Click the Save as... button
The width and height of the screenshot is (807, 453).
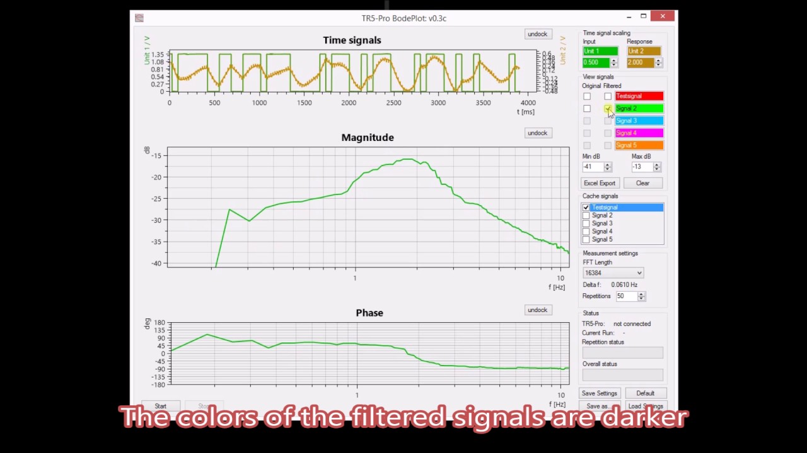599,406
